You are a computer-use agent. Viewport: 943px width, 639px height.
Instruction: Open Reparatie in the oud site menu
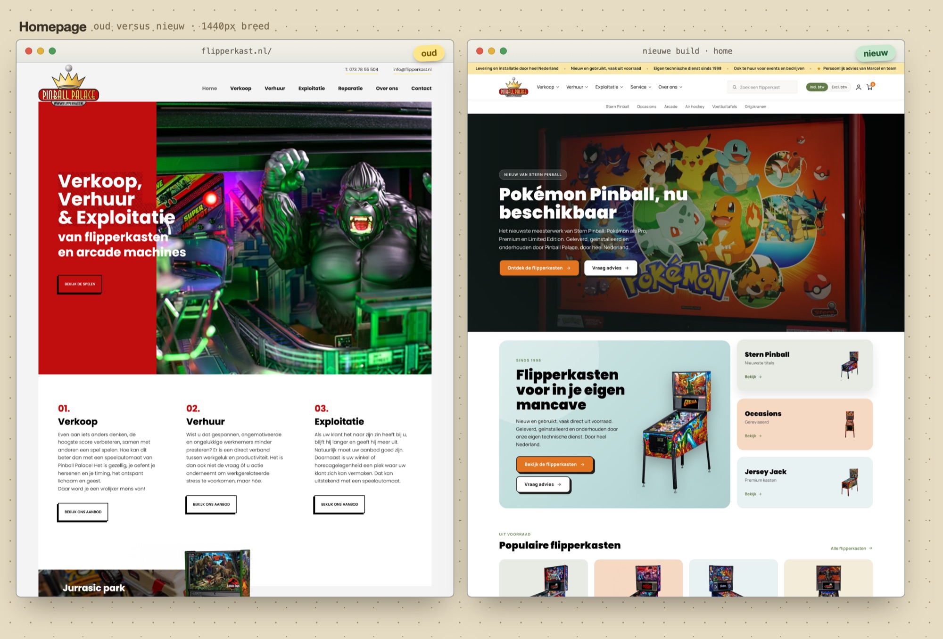tap(350, 89)
